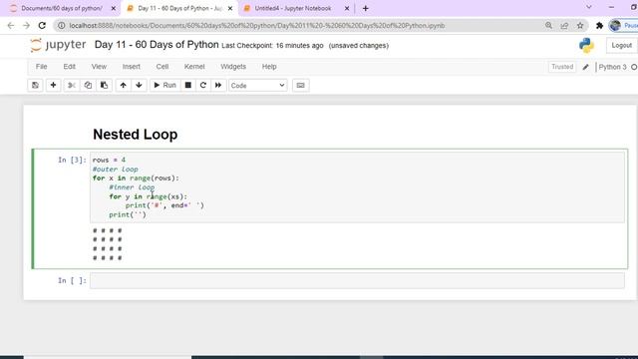Click the Python logo icon
Viewport: 638px width, 359px height.
pos(586,45)
